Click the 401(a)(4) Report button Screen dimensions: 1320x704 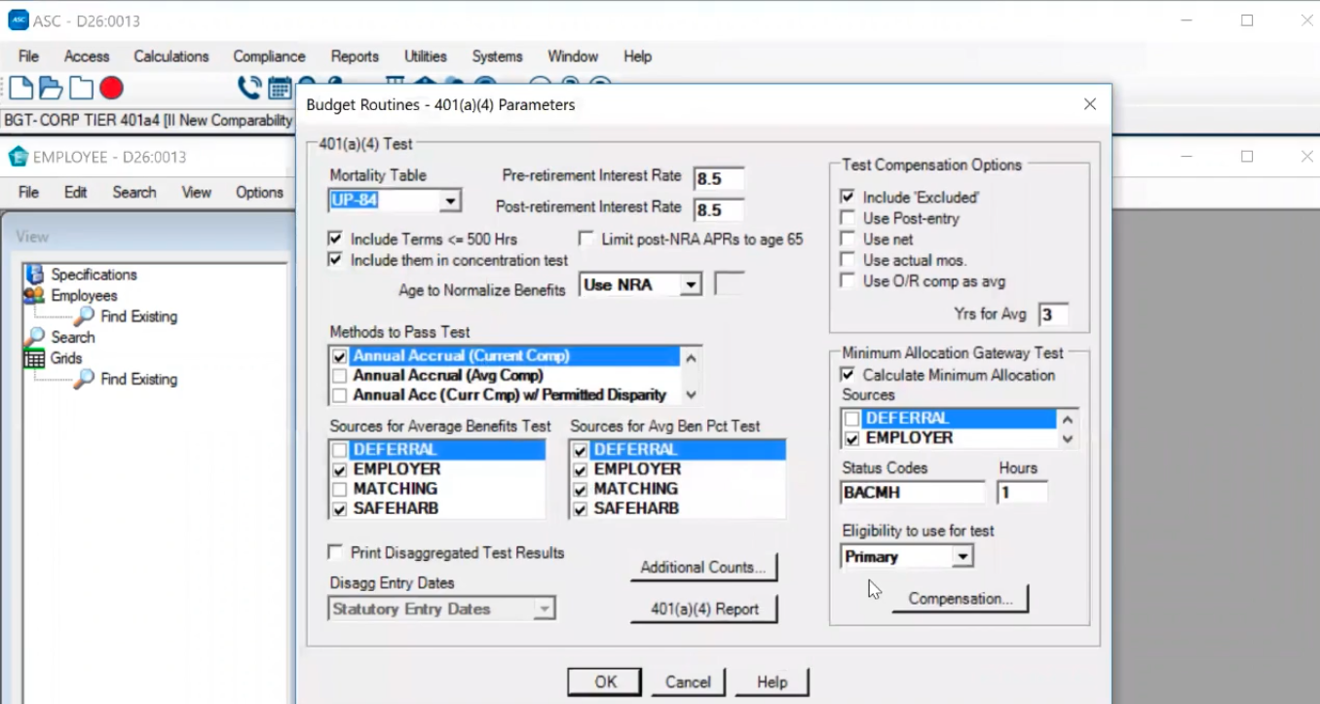pyautogui.click(x=703, y=609)
